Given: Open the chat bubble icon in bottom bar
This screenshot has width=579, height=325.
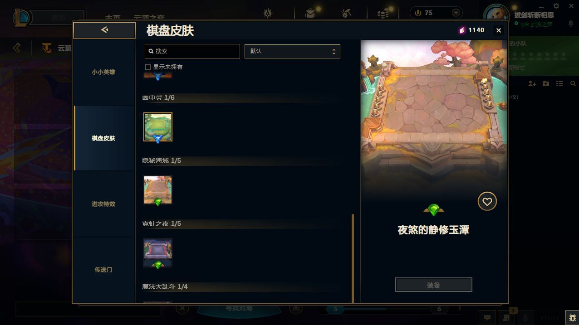Looking at the screenshot, I should point(487,318).
